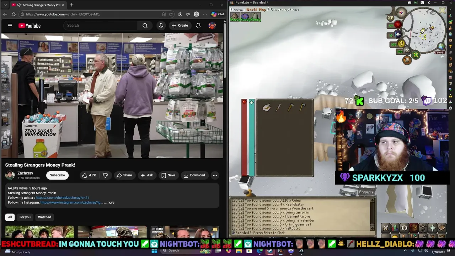The image size is (455, 256).
Task: Select the For you filter chip
Action: pyautogui.click(x=25, y=217)
